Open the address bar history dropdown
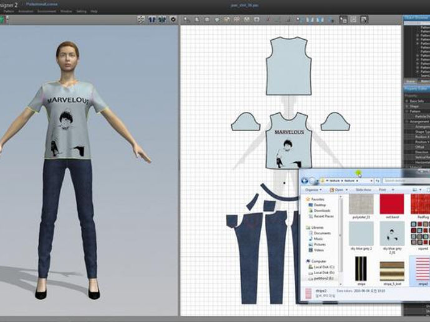430x322 pixels. tap(371, 181)
